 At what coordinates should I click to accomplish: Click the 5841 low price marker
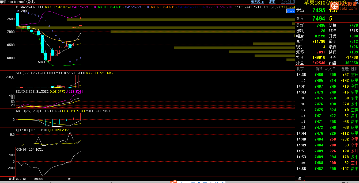pyautogui.click(x=41, y=62)
